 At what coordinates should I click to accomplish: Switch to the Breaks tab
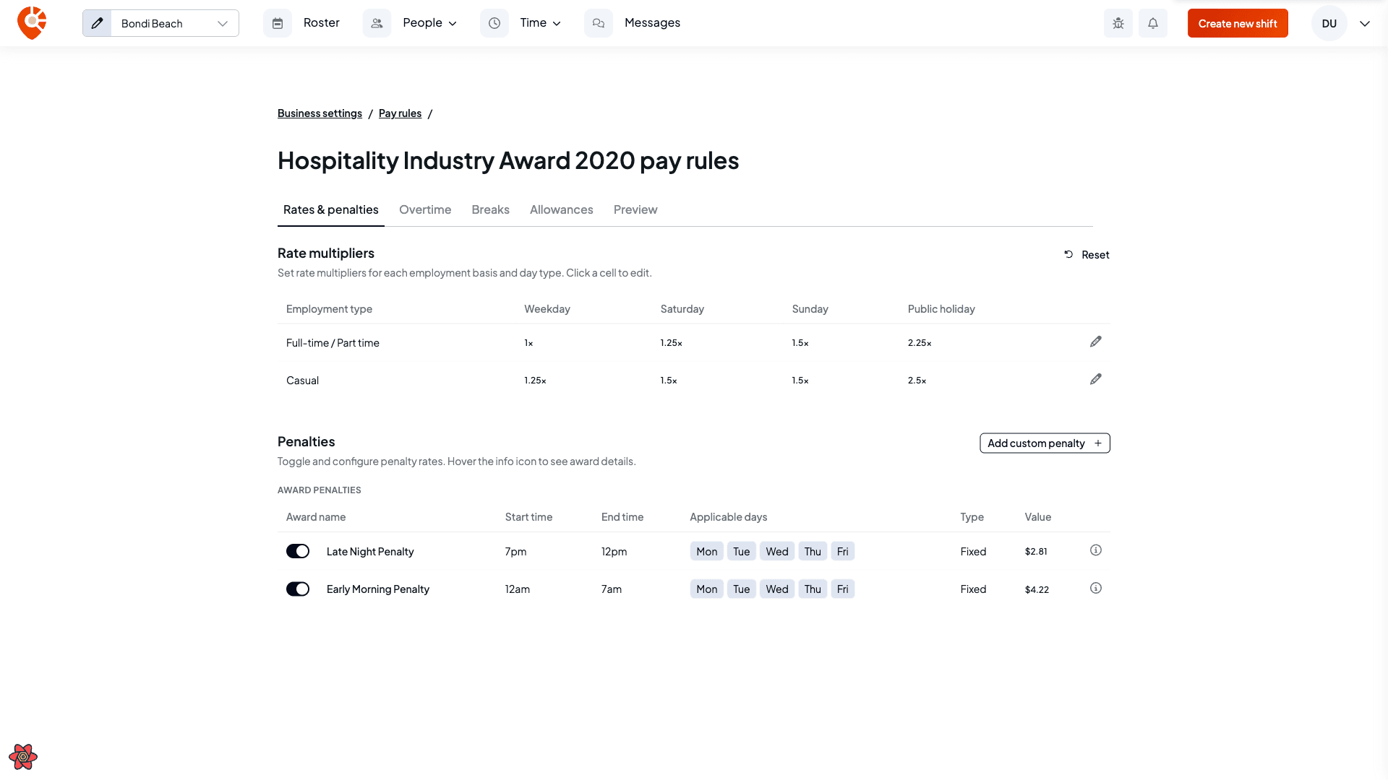coord(490,209)
